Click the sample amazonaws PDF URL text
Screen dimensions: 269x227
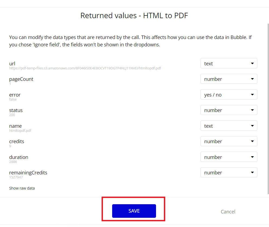85,68
